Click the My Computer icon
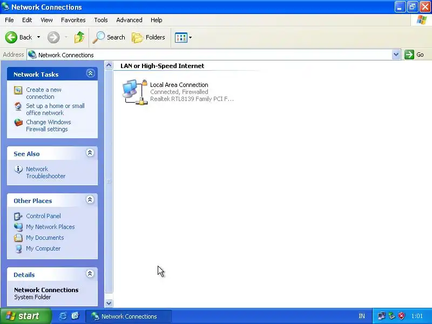 (x=18, y=248)
